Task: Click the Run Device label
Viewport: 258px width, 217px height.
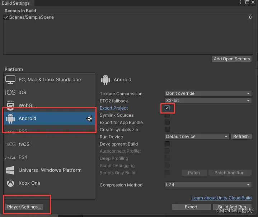Action: (x=111, y=137)
